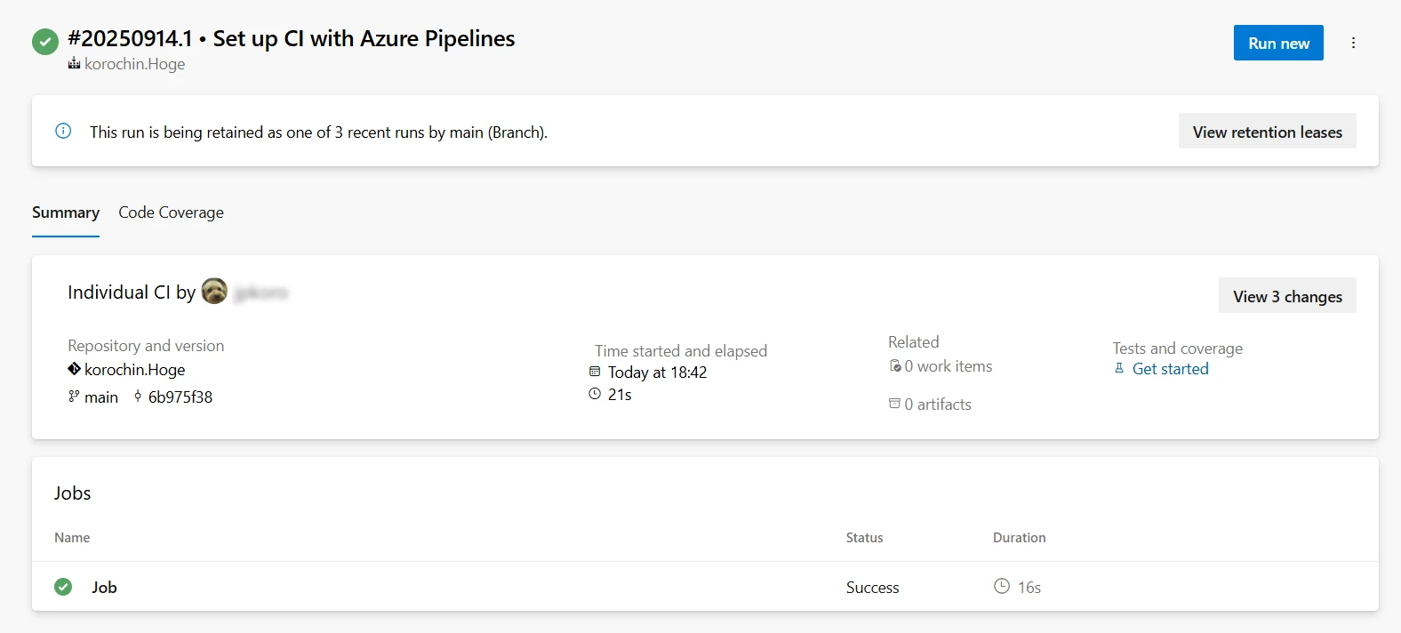The width and height of the screenshot is (1401, 633).
Task: Click the info icon in retention banner
Action: pyautogui.click(x=63, y=132)
